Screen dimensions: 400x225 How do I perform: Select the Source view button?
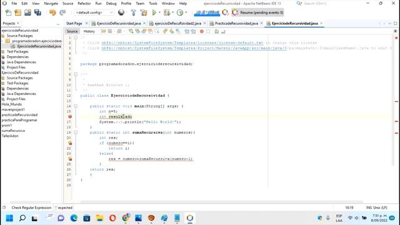pos(72,31)
